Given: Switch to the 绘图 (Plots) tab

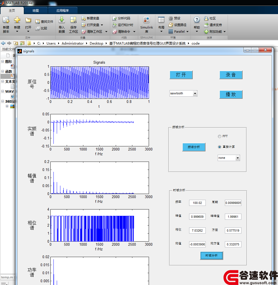Looking at the screenshot, I should coord(36,11).
